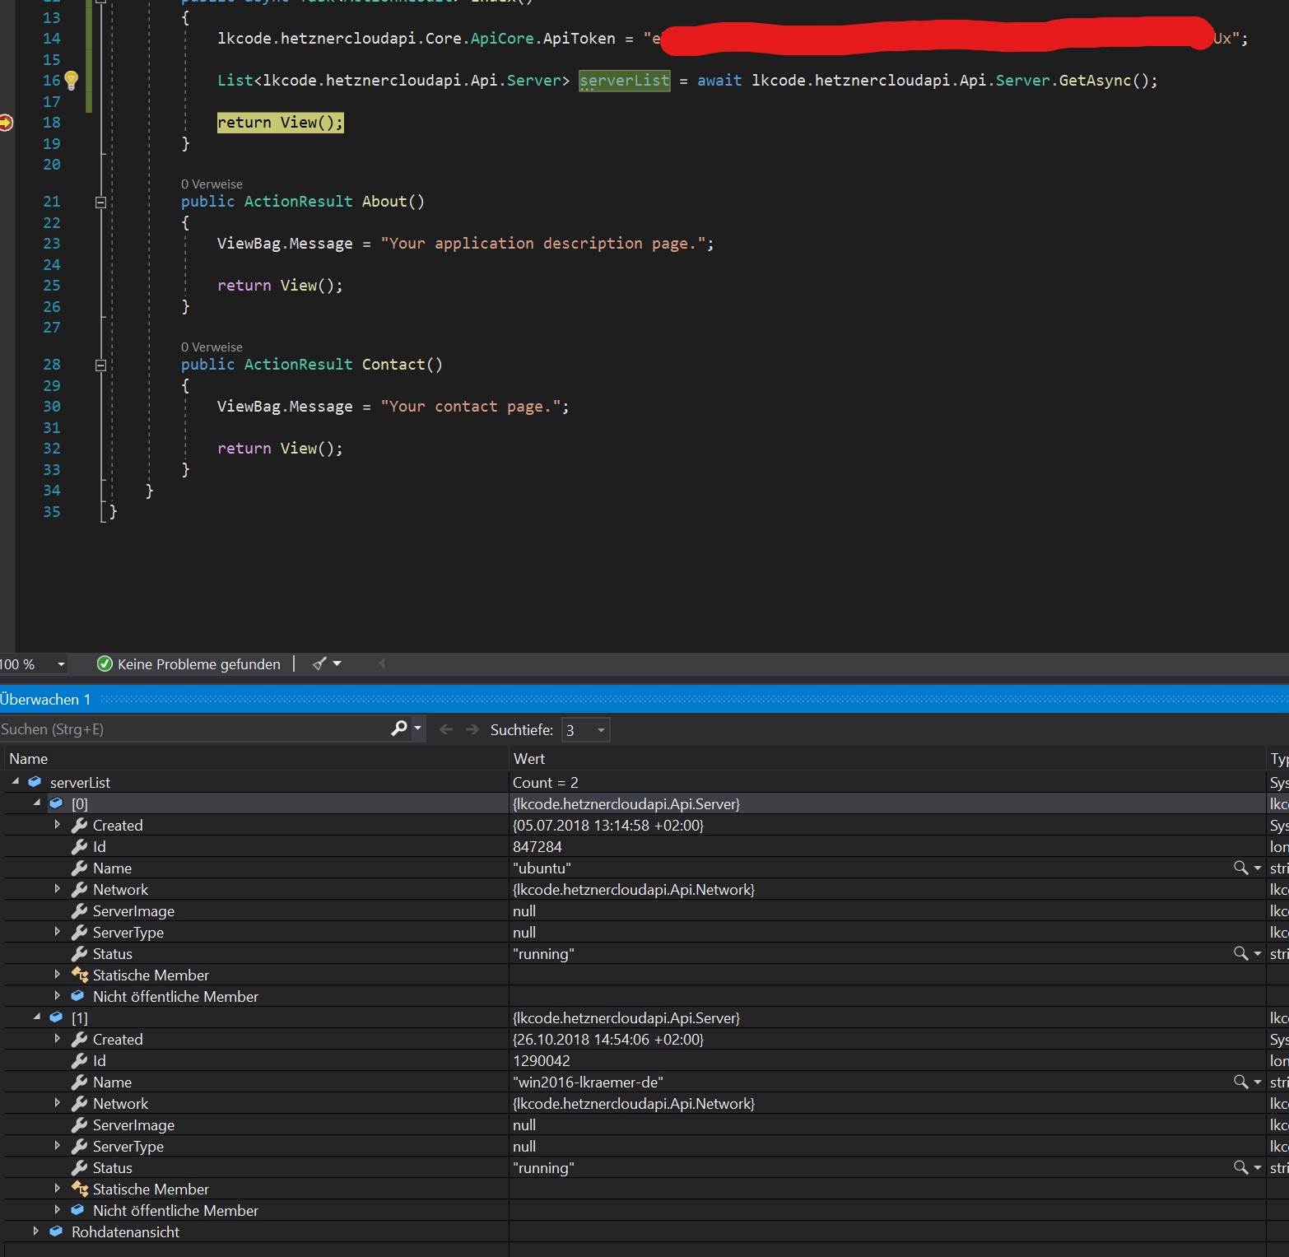The image size is (1289, 1257).
Task: Expand Network under item [1]
Action: click(x=58, y=1103)
